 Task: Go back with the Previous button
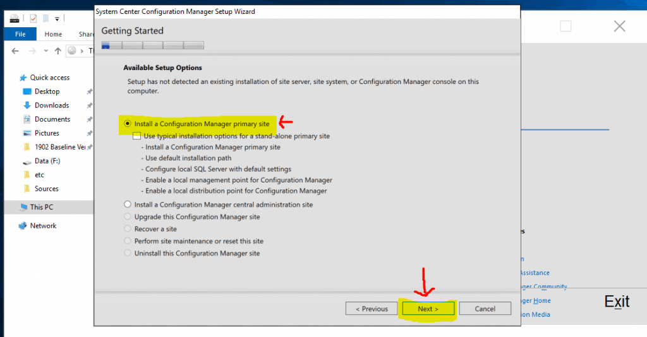point(372,309)
